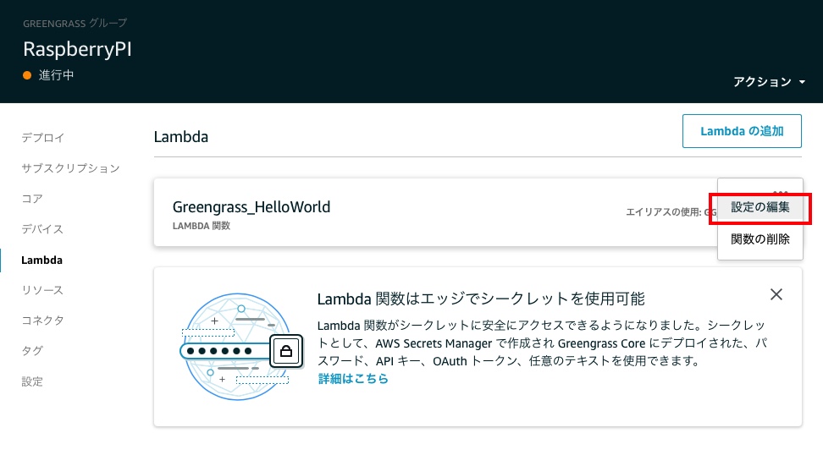Open the アクション dropdown menu
The height and width of the screenshot is (455, 823).
pos(769,82)
